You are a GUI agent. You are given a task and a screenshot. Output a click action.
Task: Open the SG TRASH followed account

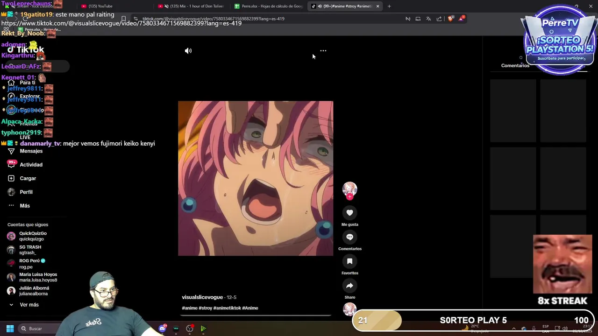coord(30,250)
